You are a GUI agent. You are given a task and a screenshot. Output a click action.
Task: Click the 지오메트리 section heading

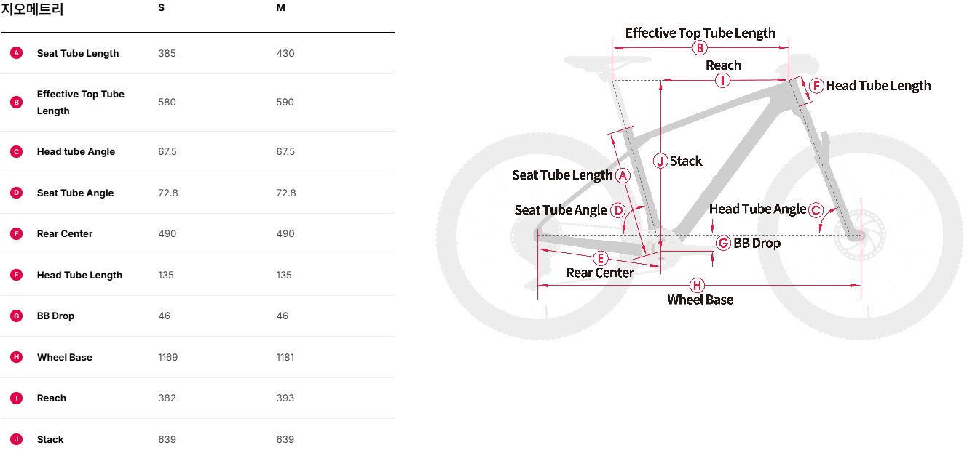(x=33, y=9)
